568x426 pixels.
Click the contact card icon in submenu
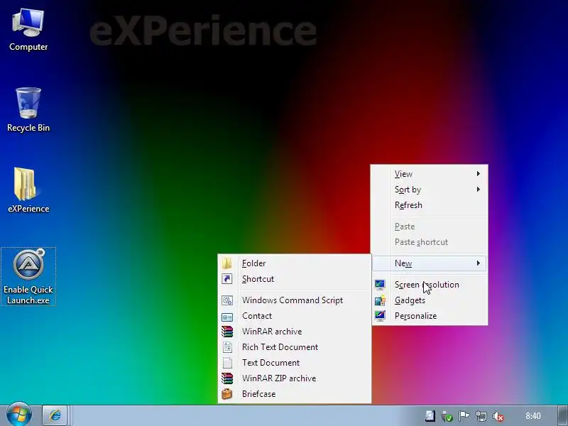[x=227, y=317]
